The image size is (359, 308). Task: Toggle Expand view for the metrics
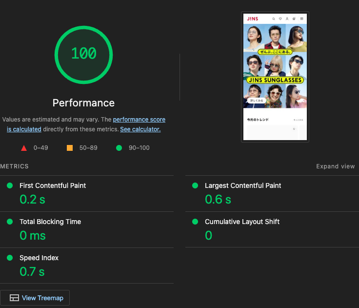click(x=335, y=166)
